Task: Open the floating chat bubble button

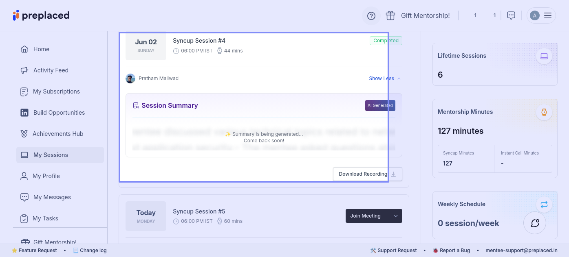Action: tap(535, 223)
